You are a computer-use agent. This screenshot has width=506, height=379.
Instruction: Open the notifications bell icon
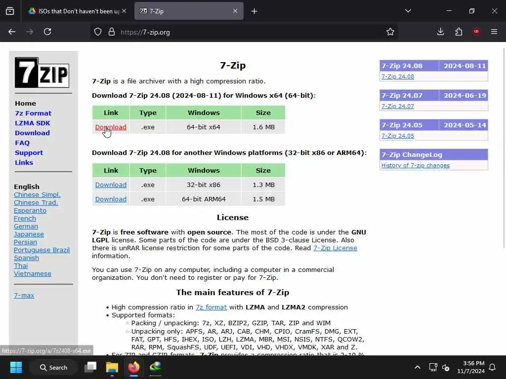[x=492, y=367]
